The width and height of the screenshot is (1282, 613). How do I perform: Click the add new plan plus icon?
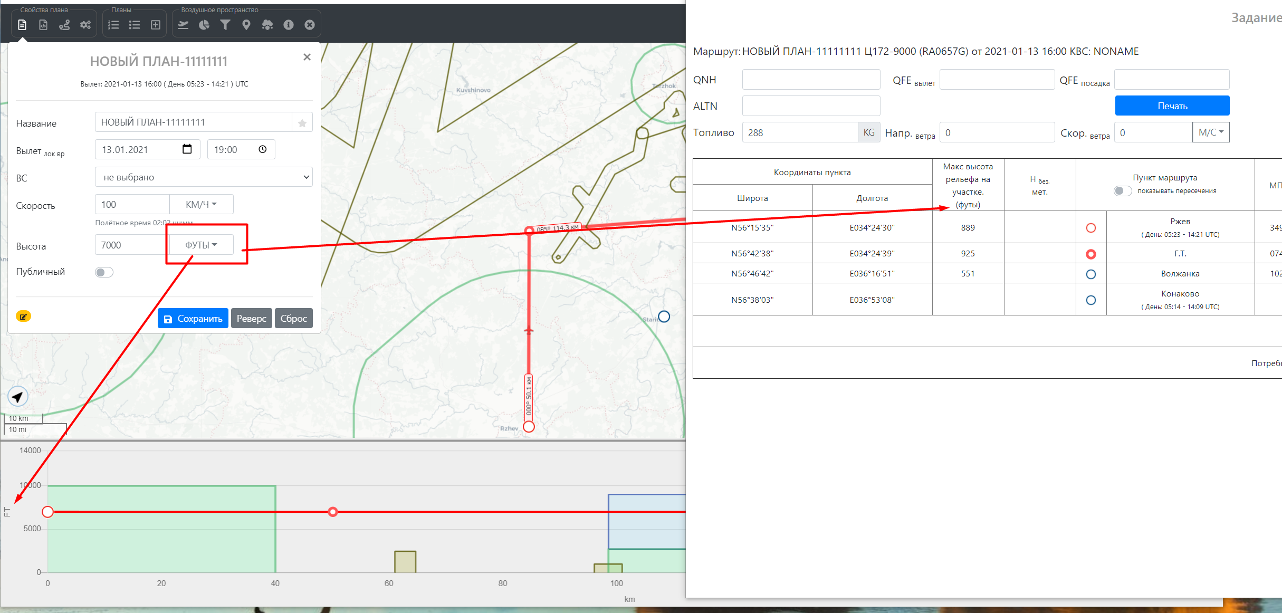[x=156, y=25]
